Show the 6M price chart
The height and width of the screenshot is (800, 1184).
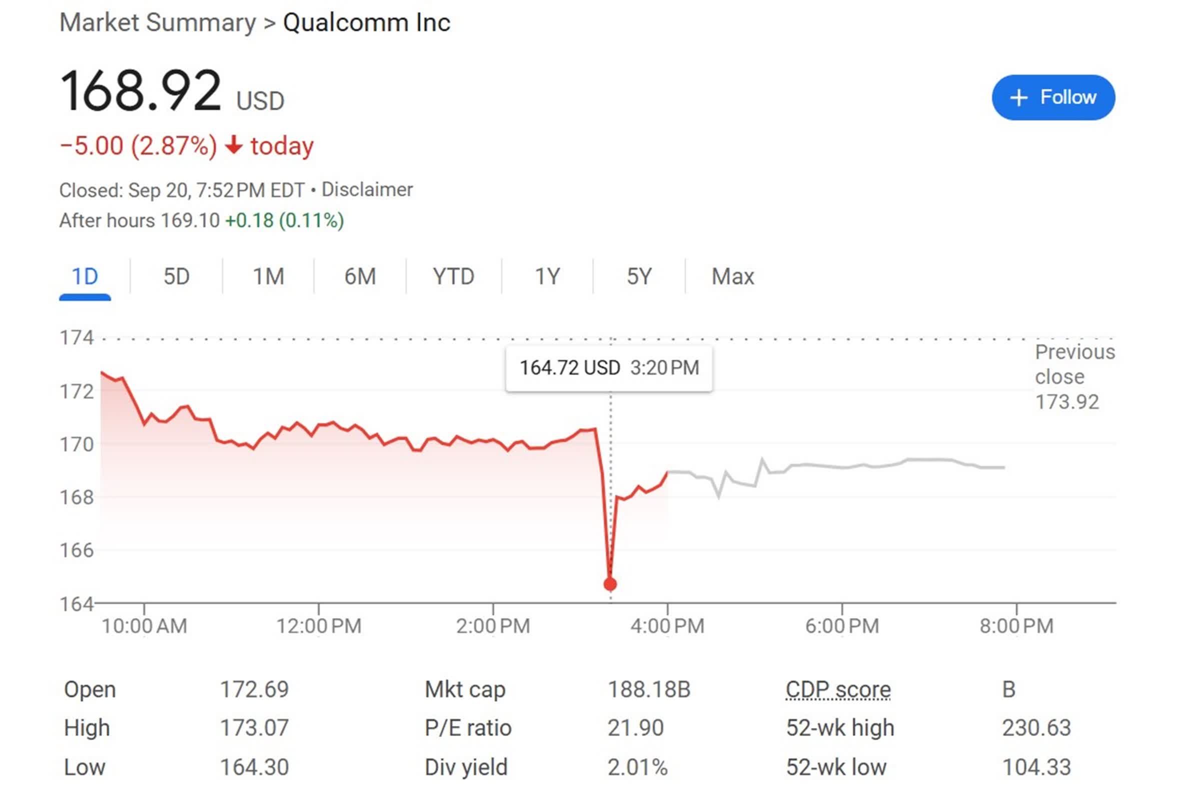click(360, 277)
